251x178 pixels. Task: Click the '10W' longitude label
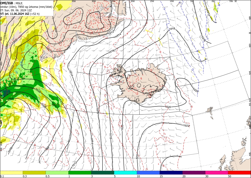click(x=172, y=1)
